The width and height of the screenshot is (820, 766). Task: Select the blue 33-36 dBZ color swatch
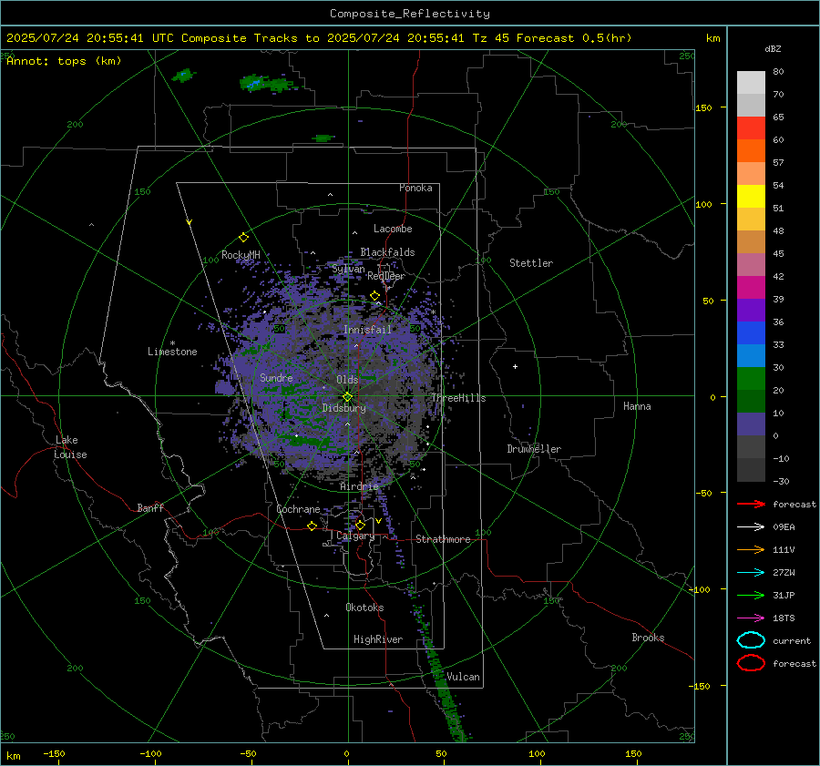coord(751,332)
